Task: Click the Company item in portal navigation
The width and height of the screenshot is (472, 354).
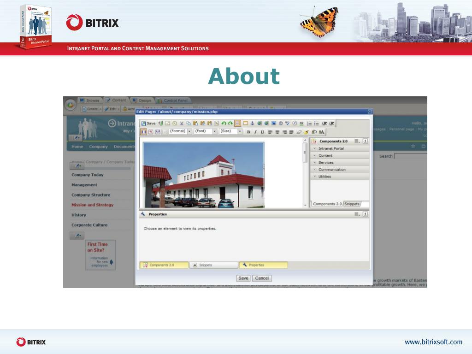Action: point(98,147)
